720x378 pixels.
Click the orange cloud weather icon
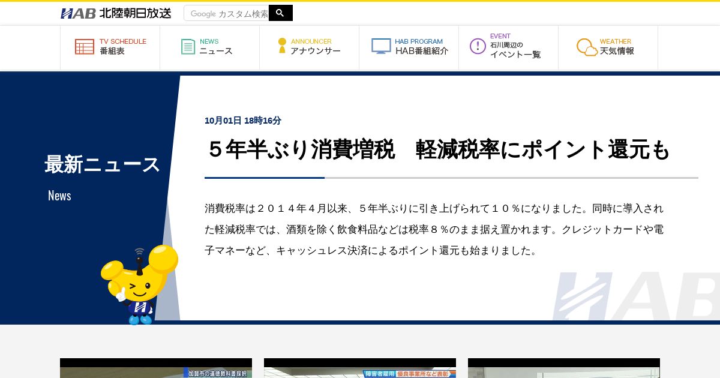tap(587, 47)
